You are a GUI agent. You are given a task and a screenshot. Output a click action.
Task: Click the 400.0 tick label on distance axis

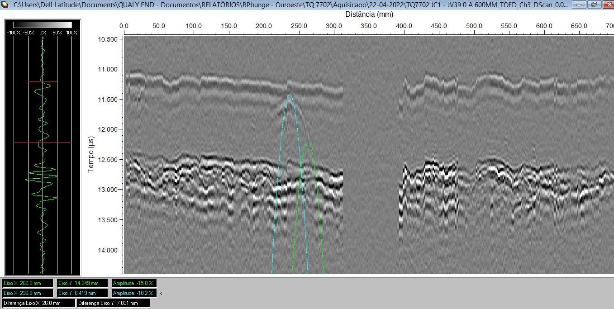(x=404, y=26)
